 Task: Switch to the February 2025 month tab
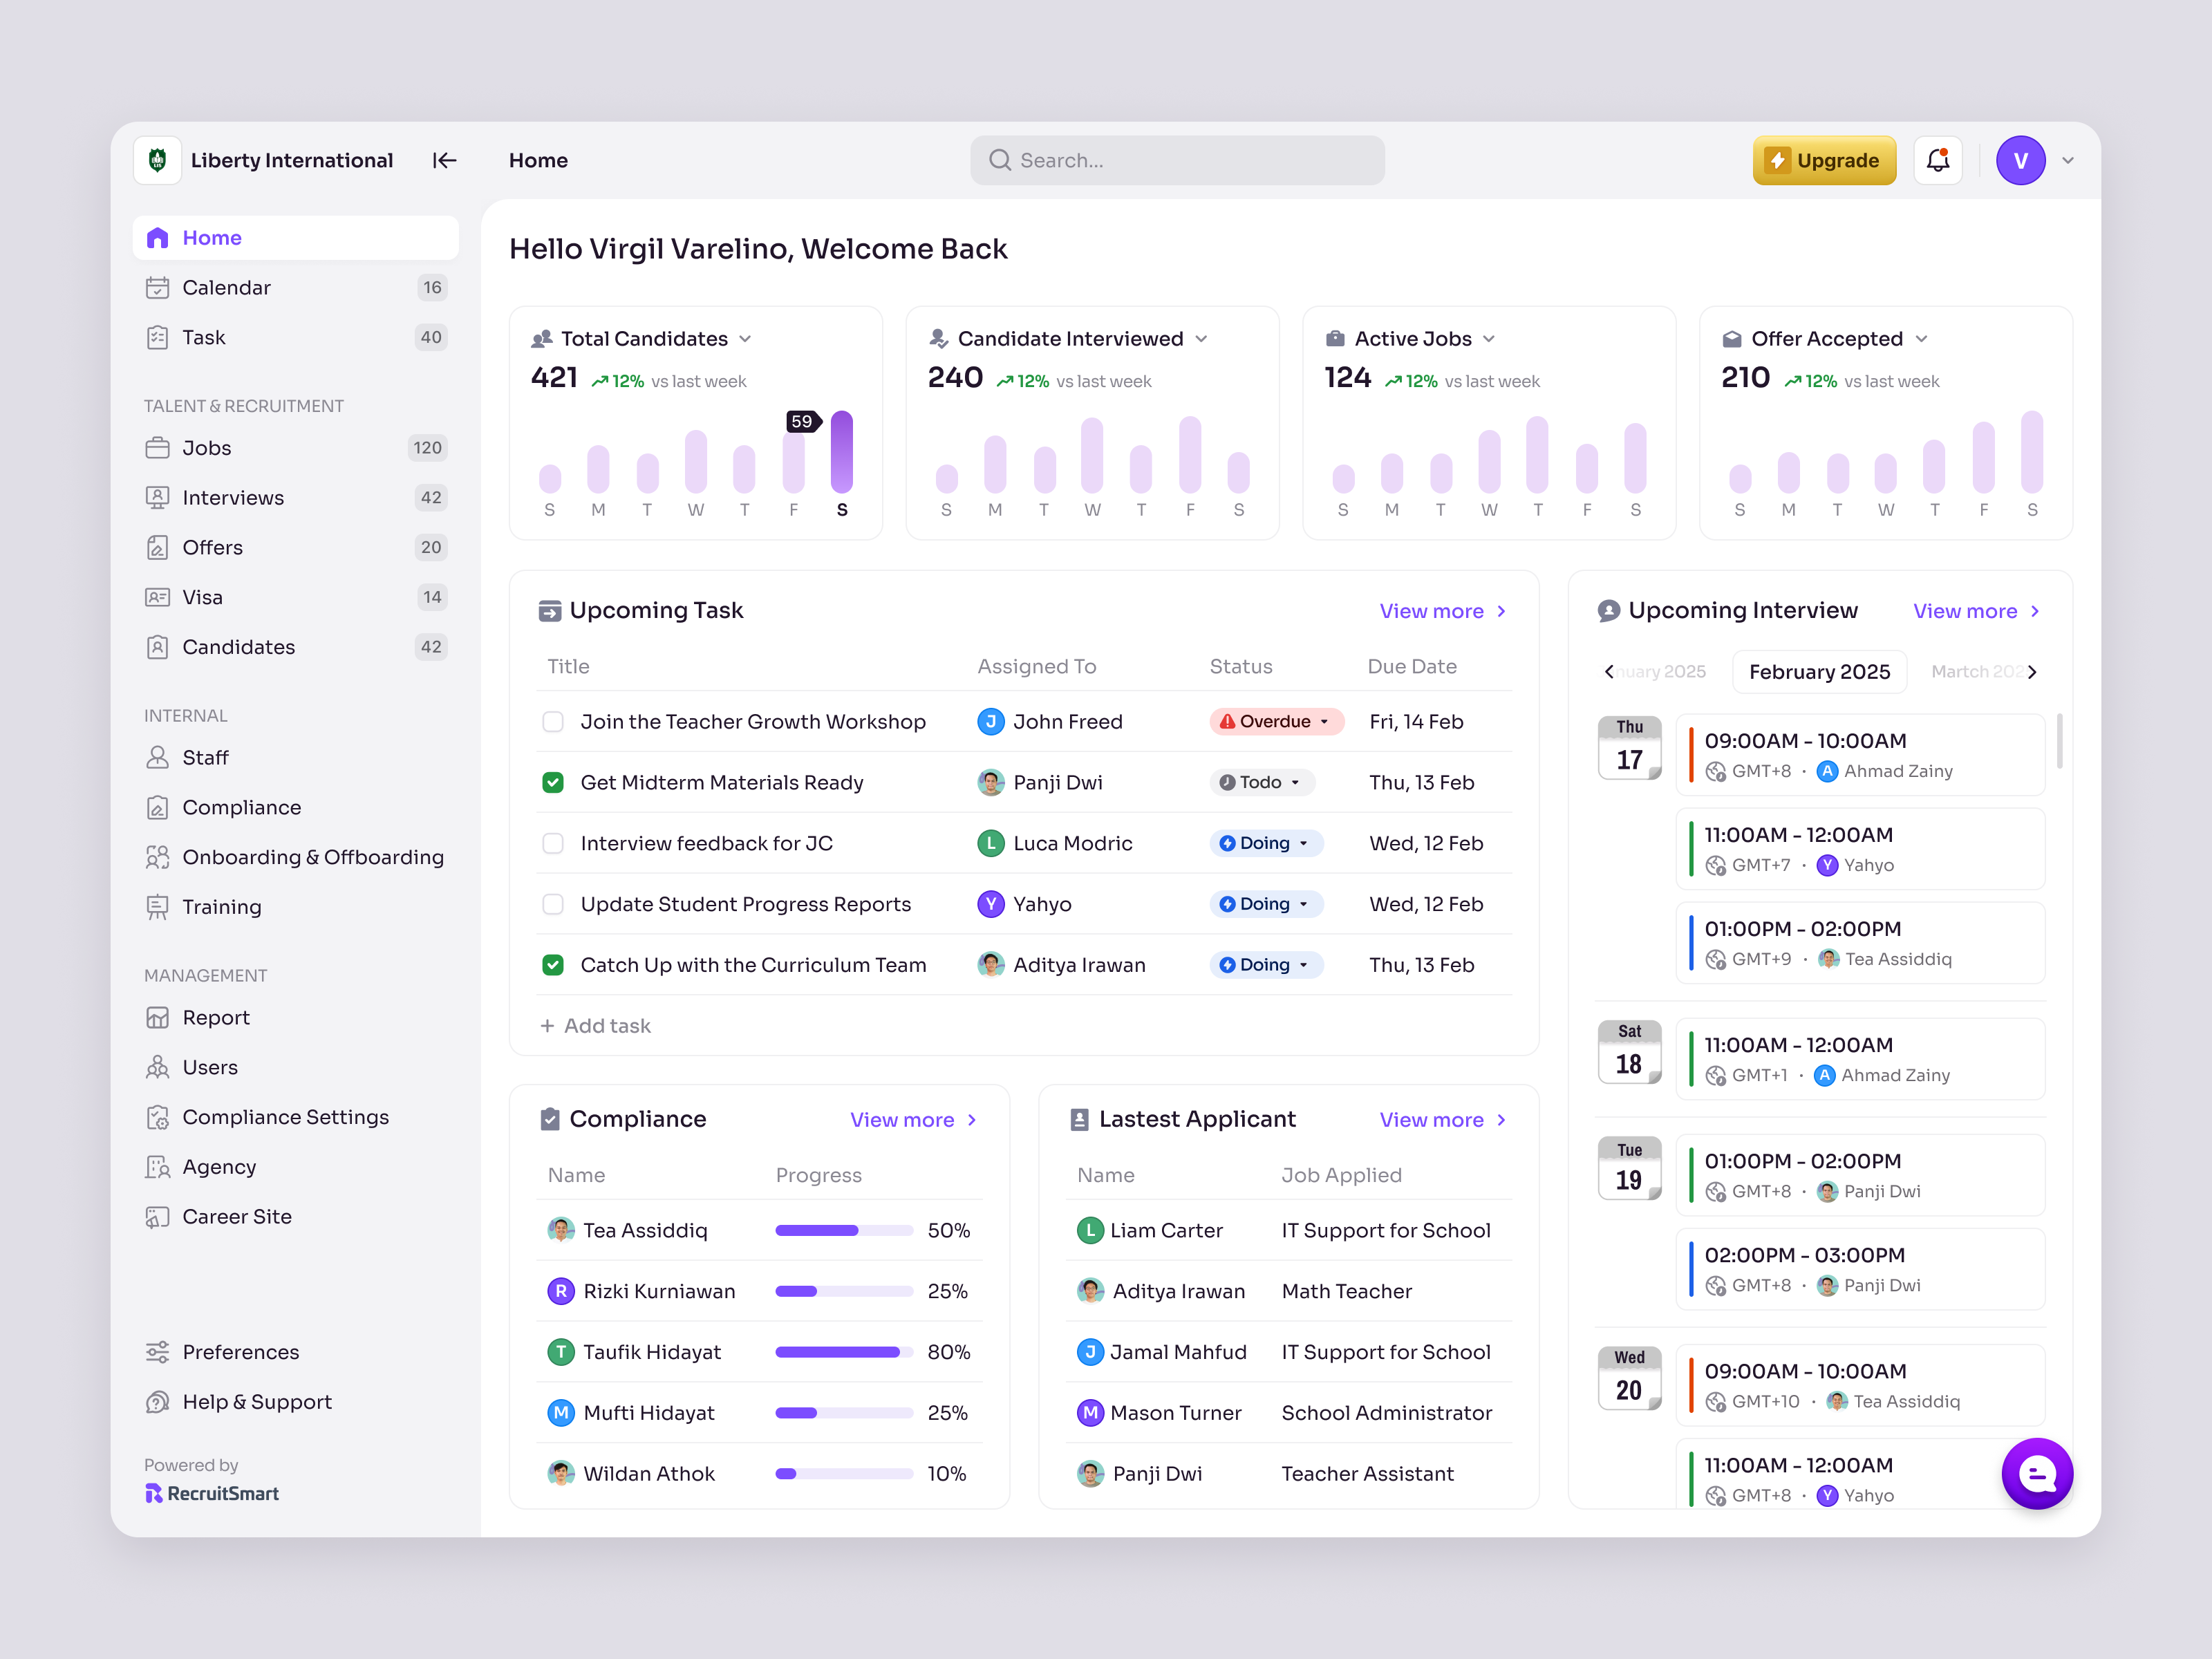click(x=1819, y=671)
